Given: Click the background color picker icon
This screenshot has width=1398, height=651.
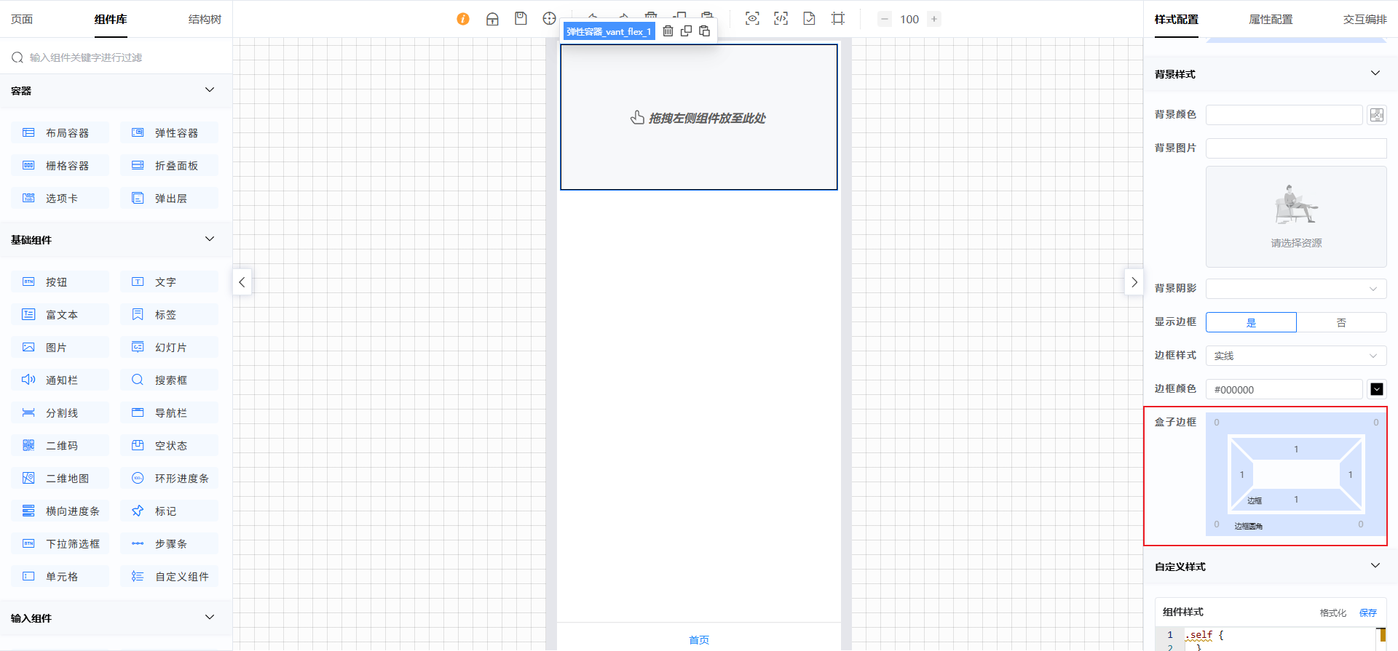Looking at the screenshot, I should click(x=1376, y=115).
